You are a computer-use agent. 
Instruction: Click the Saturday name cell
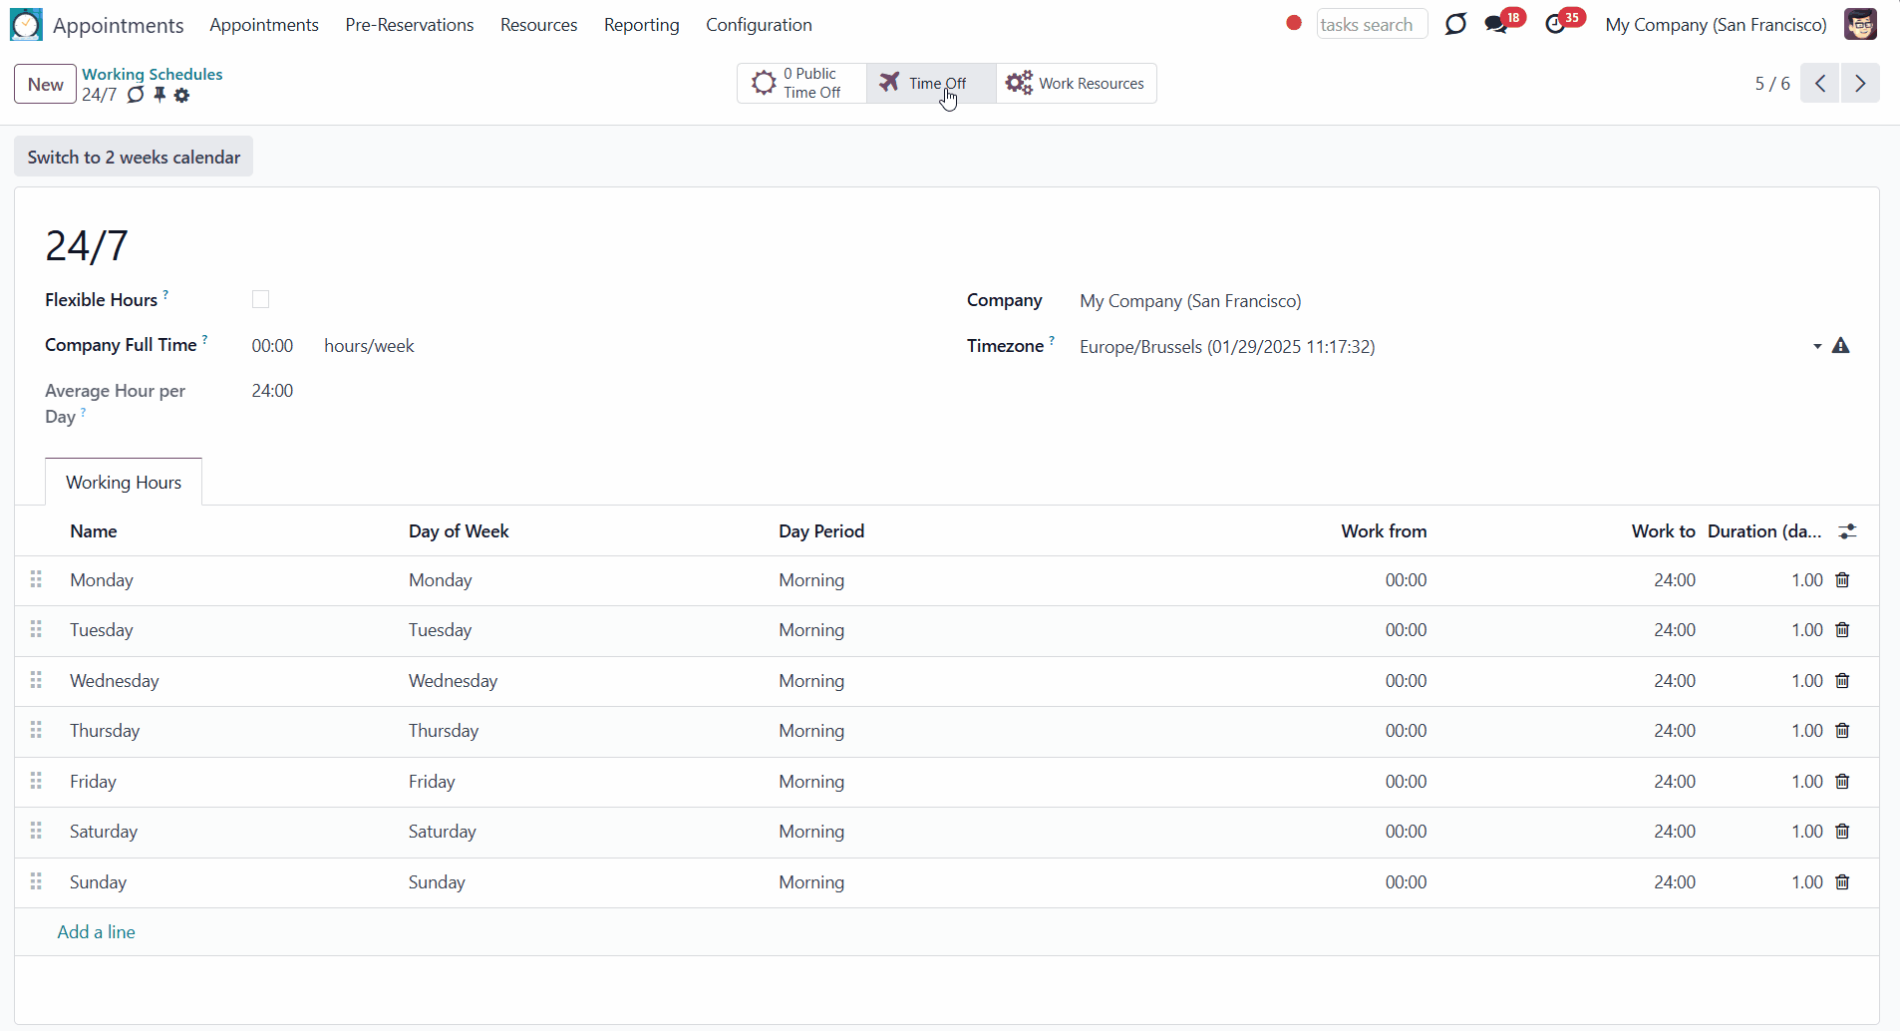pos(104,832)
